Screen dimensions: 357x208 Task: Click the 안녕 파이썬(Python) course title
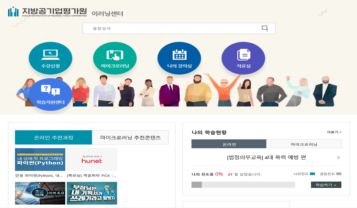point(39,176)
